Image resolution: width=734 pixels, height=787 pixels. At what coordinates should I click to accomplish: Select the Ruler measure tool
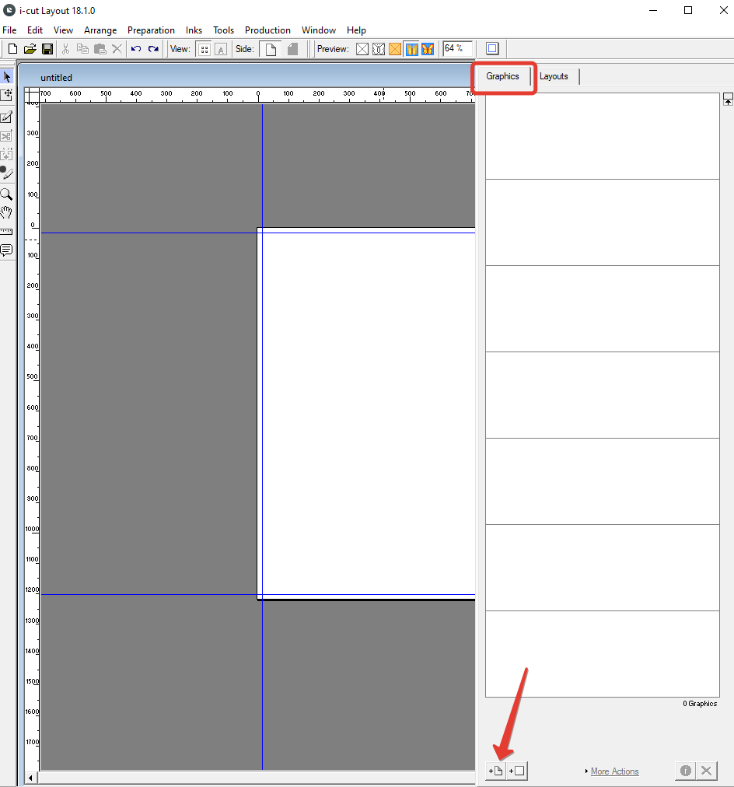[x=7, y=232]
